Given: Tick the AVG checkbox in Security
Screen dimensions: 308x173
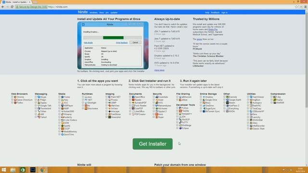Looking at the screenshot, I should point(154,102).
